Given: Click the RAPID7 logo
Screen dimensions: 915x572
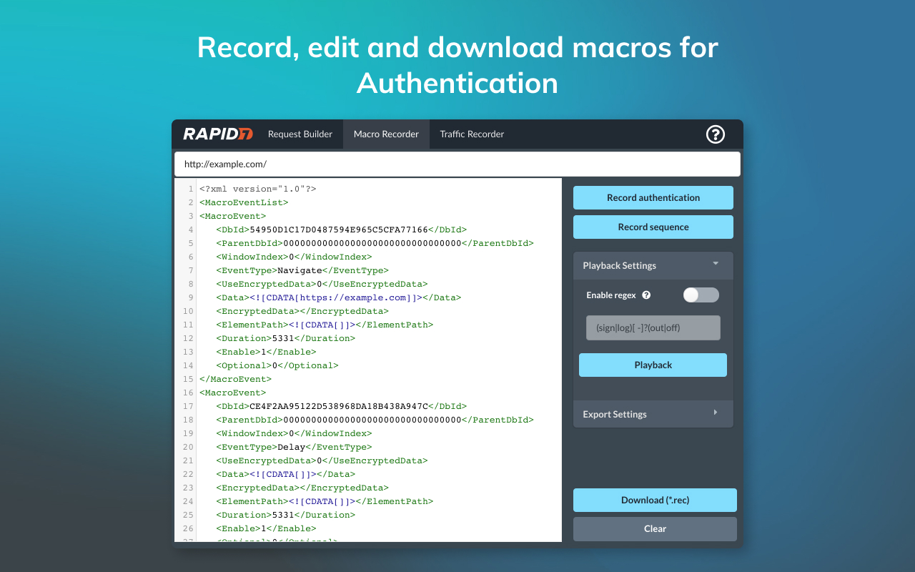Looking at the screenshot, I should (217, 134).
